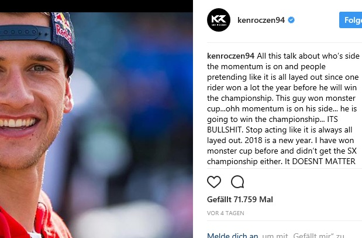This screenshot has width=362, height=238.
Task: Click the black bar above the photo
Action: point(96,6)
